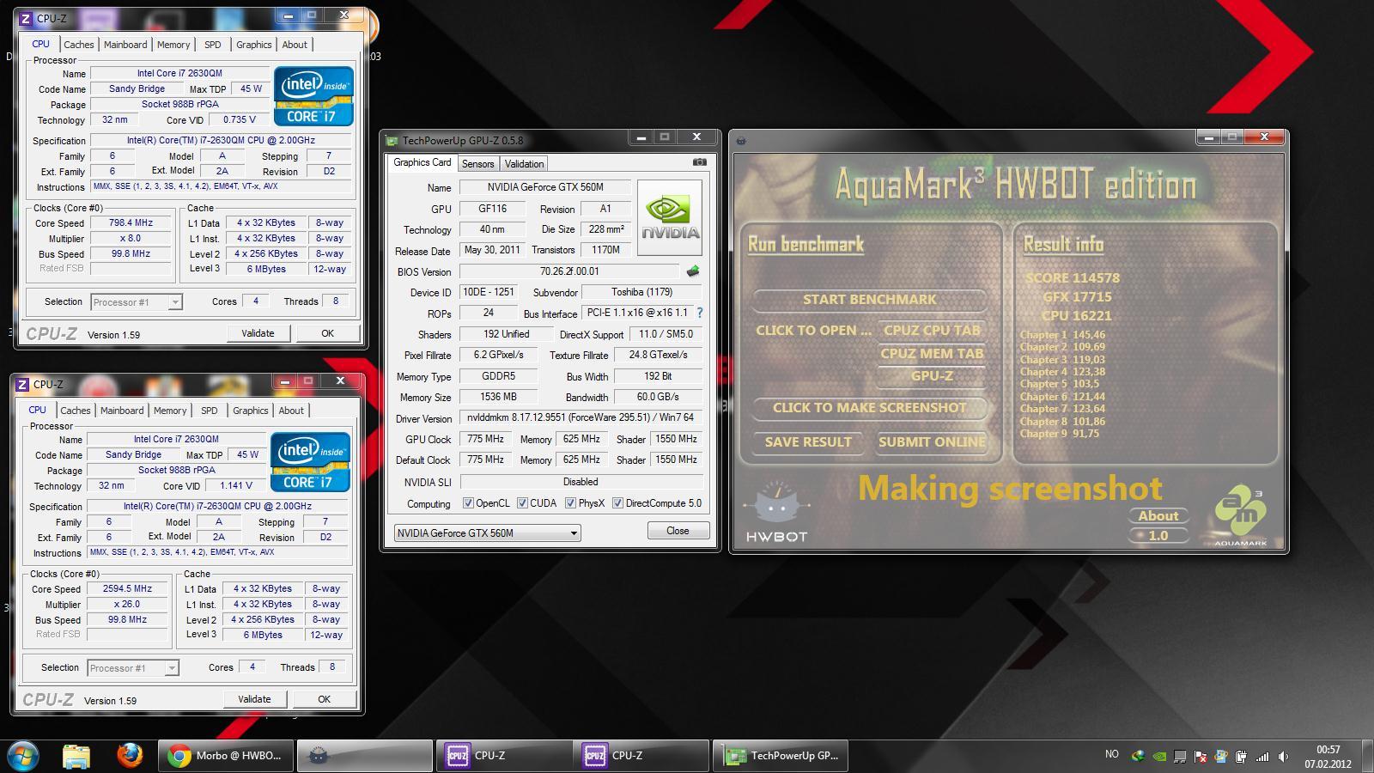Open the Bus Interface help question mark
Screen dimensions: 1374x773
click(x=699, y=313)
